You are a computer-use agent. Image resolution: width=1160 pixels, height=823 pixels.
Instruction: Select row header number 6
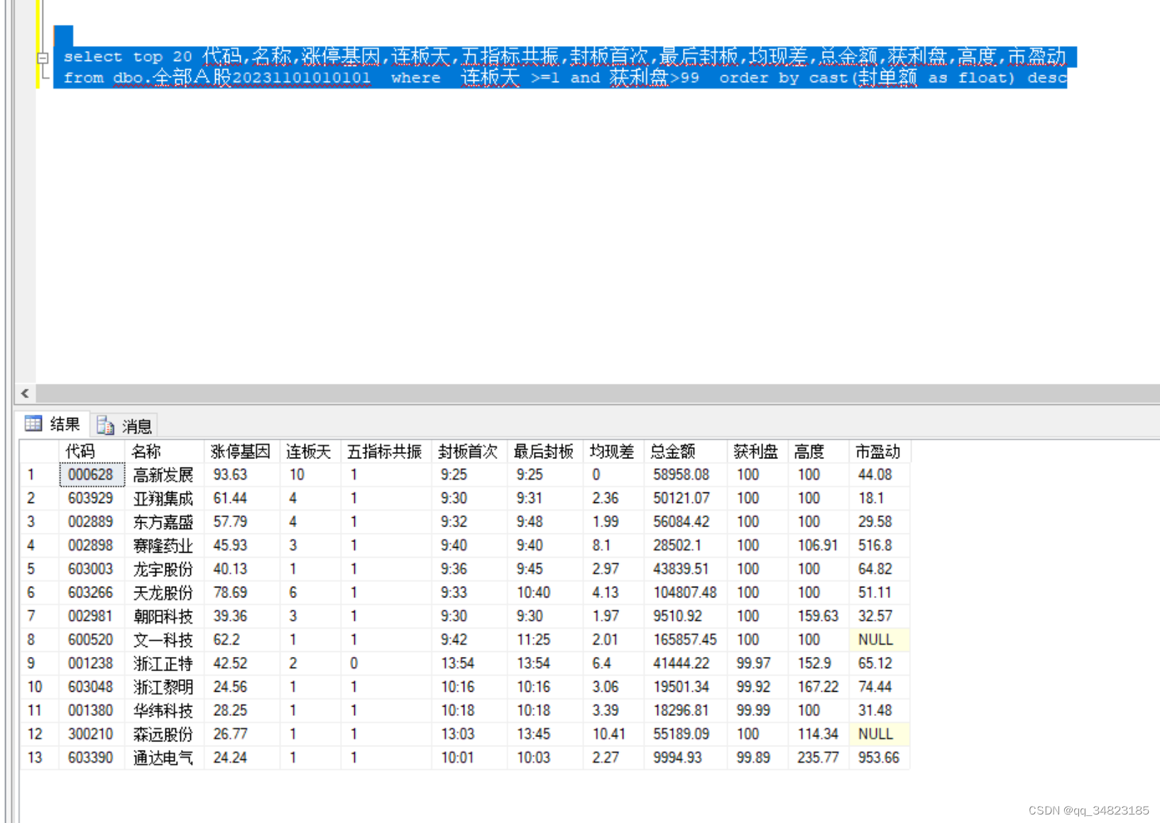tap(39, 592)
